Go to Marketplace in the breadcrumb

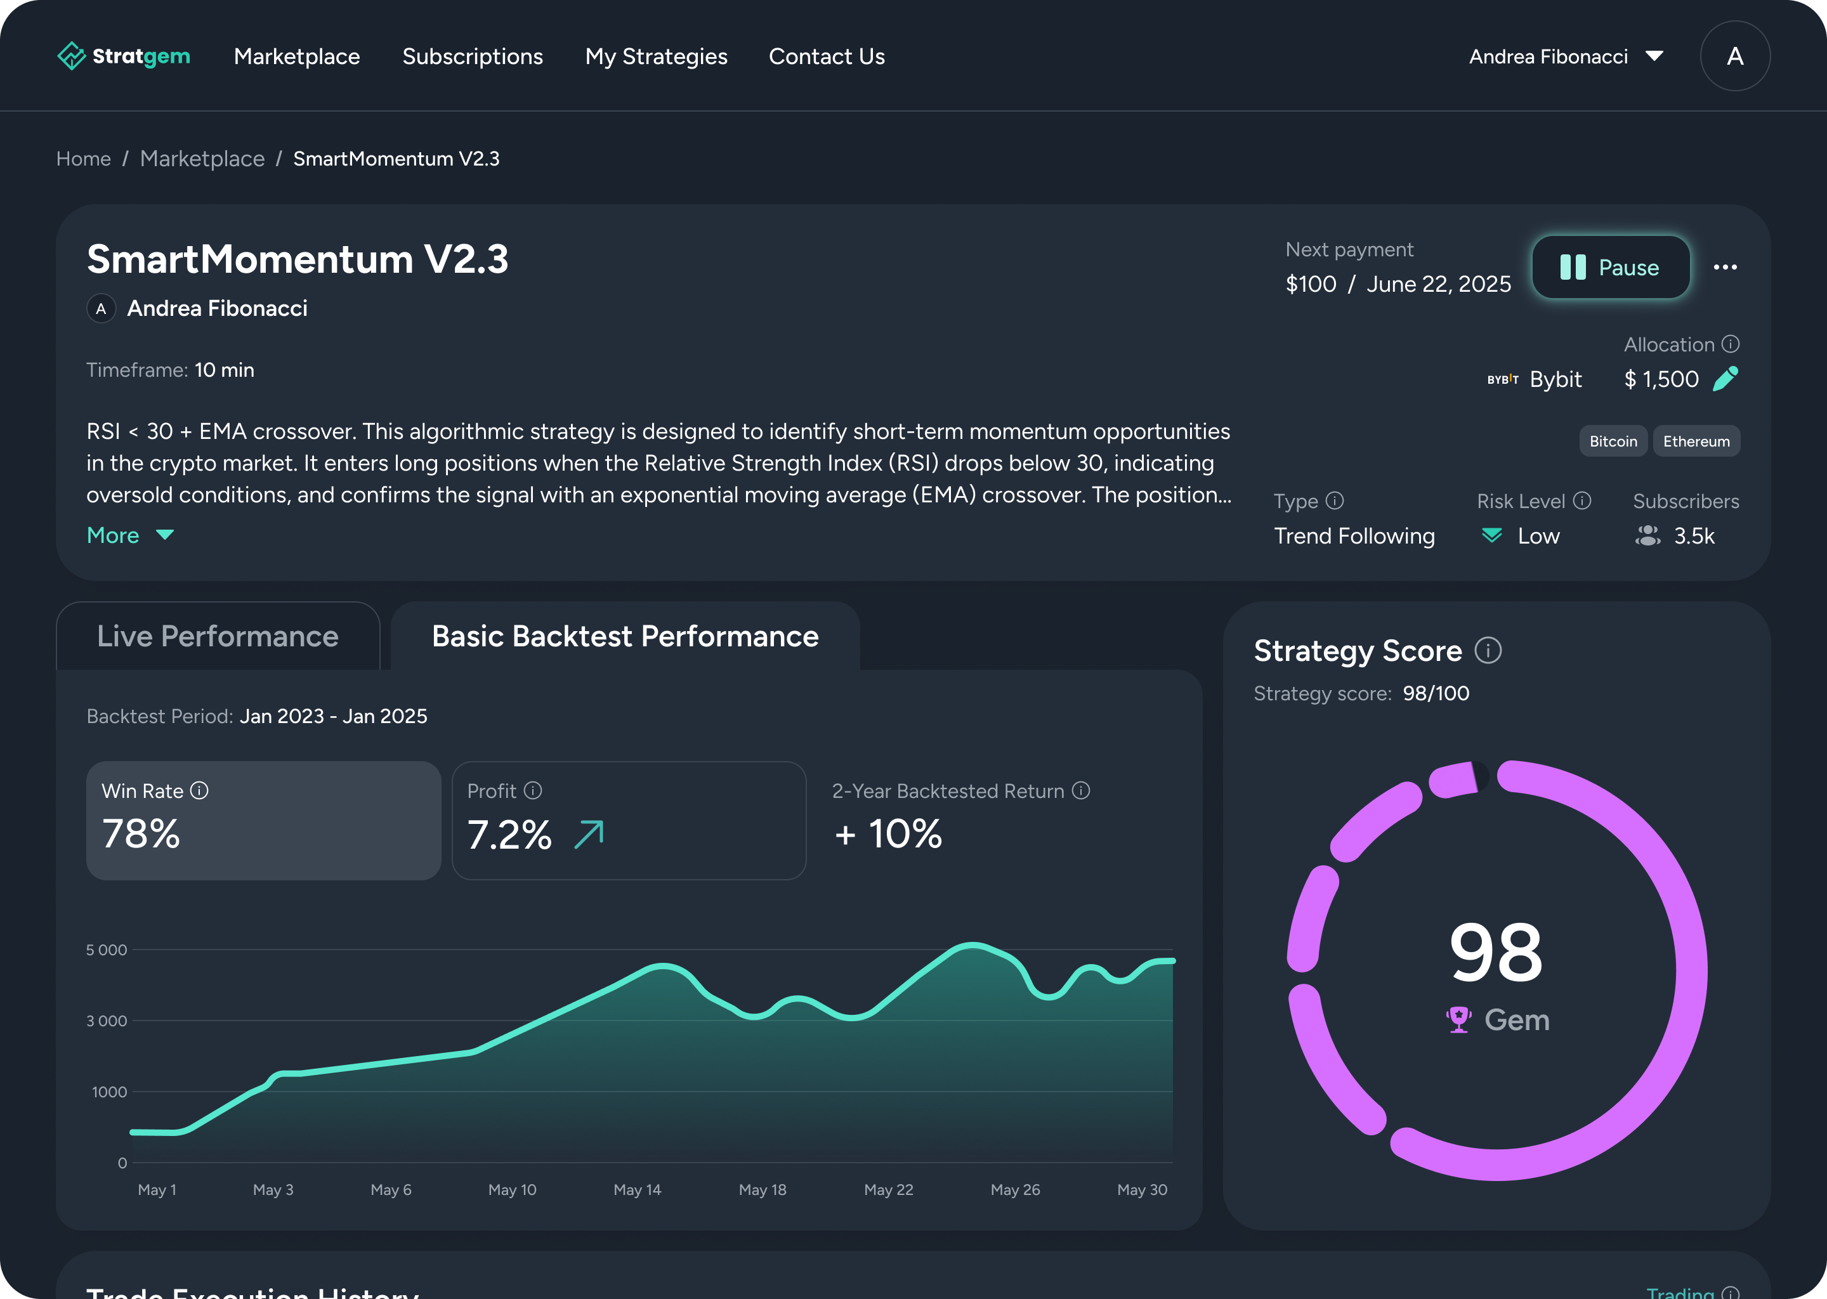pos(202,159)
